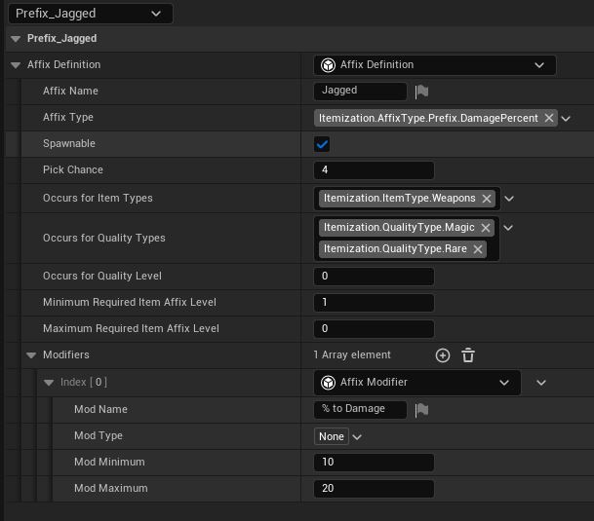Click the Affix Definition struct icon
Screen dimensions: 594x521
[x=328, y=65]
